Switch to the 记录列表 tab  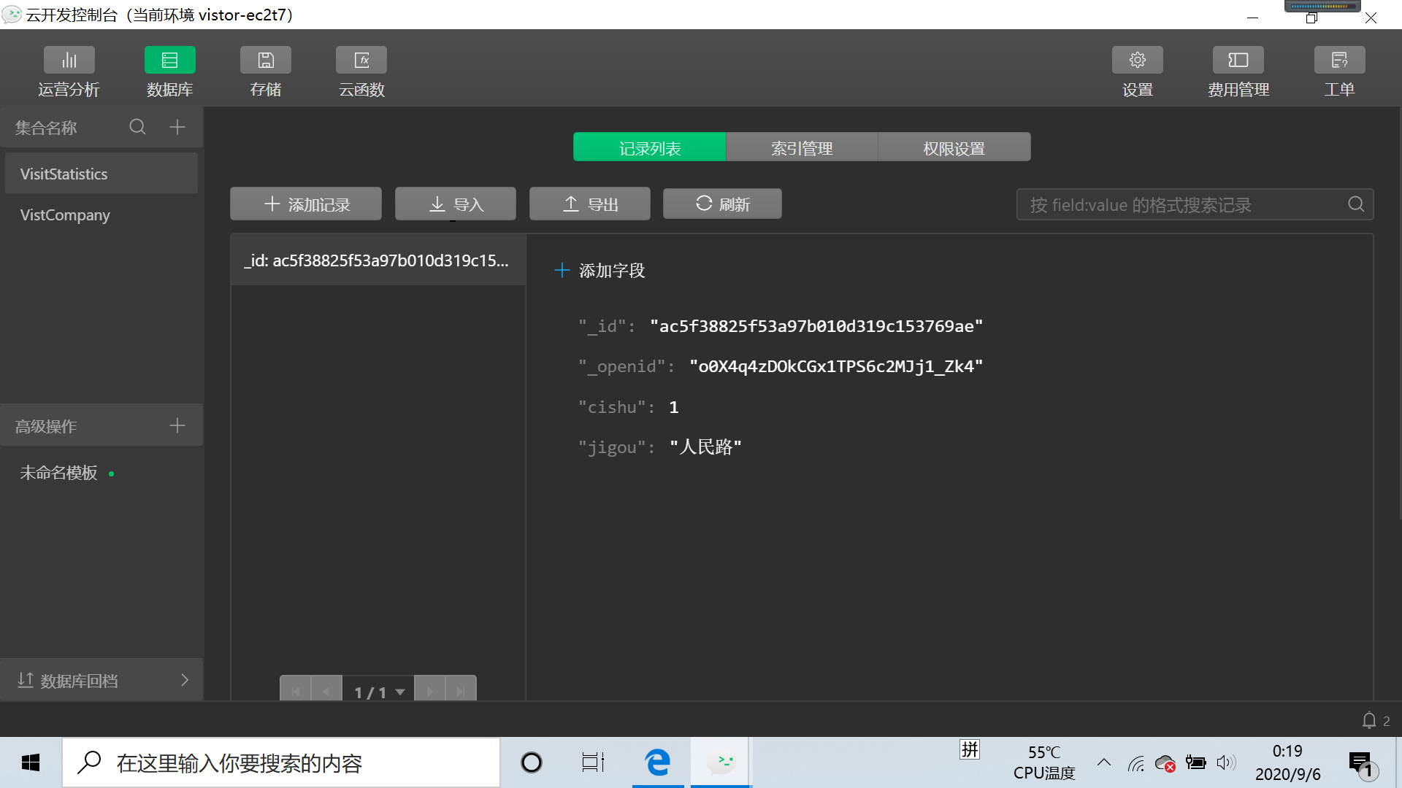click(650, 147)
